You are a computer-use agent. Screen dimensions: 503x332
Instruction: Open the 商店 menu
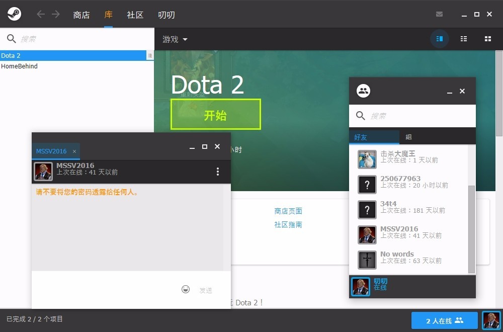coord(81,15)
